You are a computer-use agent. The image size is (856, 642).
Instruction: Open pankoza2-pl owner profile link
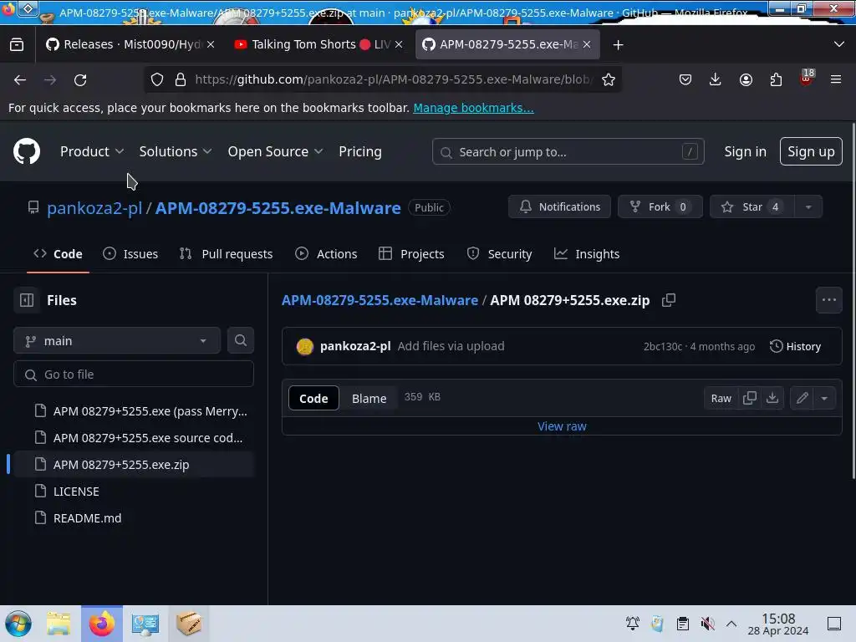[94, 207]
